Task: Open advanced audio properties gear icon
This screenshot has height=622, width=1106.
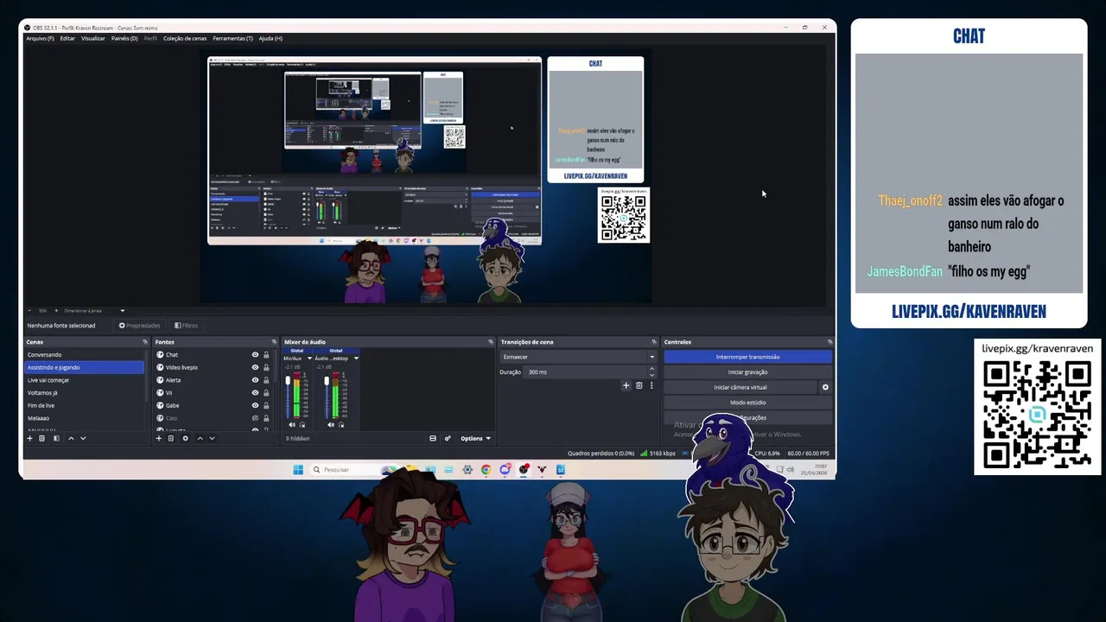Action: [448, 438]
